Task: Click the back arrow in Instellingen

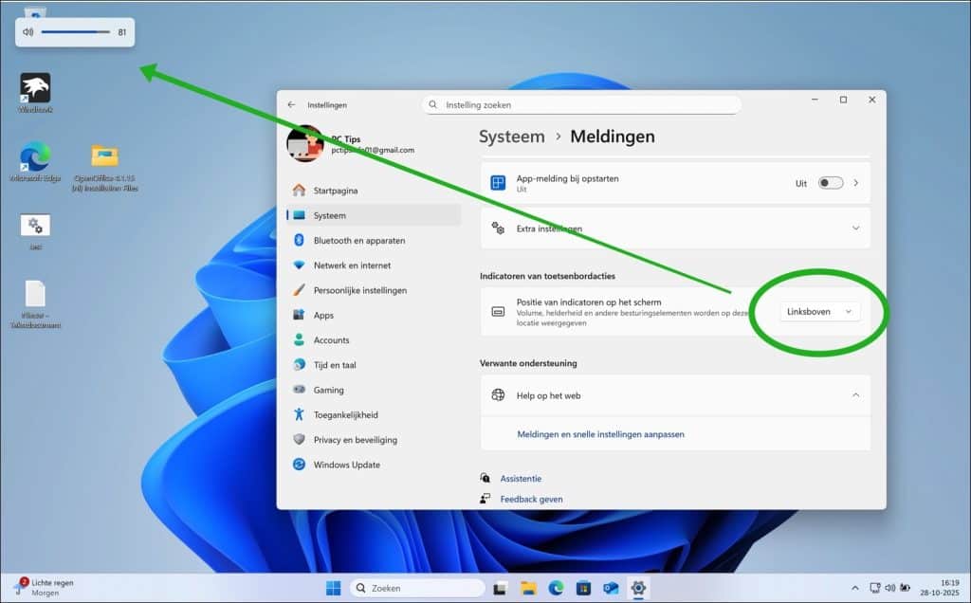Action: point(292,105)
